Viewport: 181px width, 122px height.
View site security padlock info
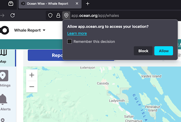(x=58, y=15)
